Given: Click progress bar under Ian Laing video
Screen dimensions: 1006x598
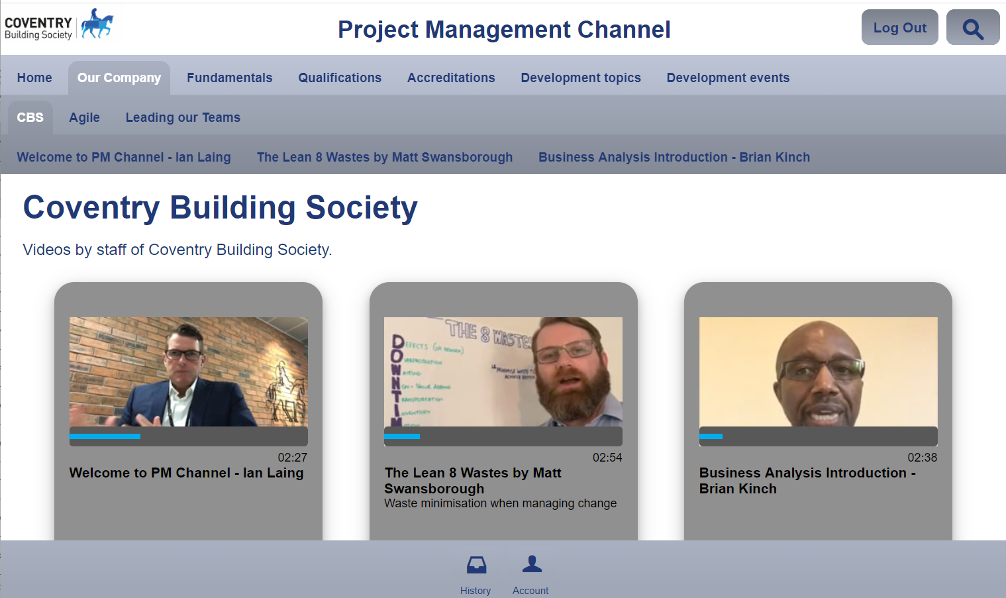Looking at the screenshot, I should (x=189, y=436).
